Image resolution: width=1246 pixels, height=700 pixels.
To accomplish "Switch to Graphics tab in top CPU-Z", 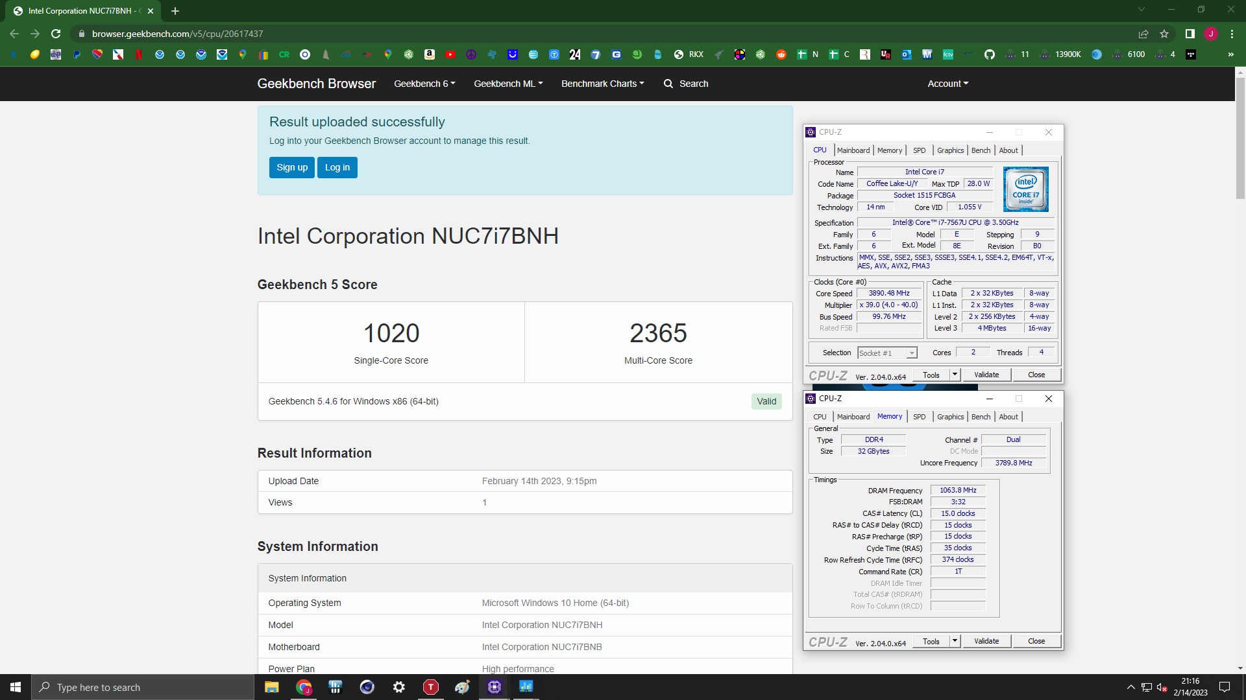I will 950,150.
